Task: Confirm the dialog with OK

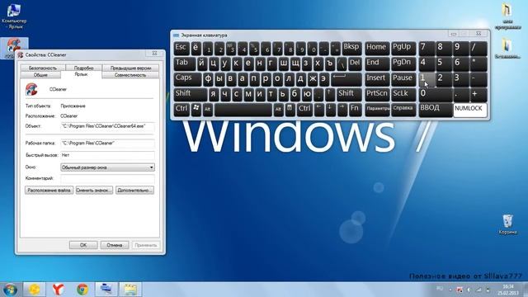Action: tap(83, 245)
